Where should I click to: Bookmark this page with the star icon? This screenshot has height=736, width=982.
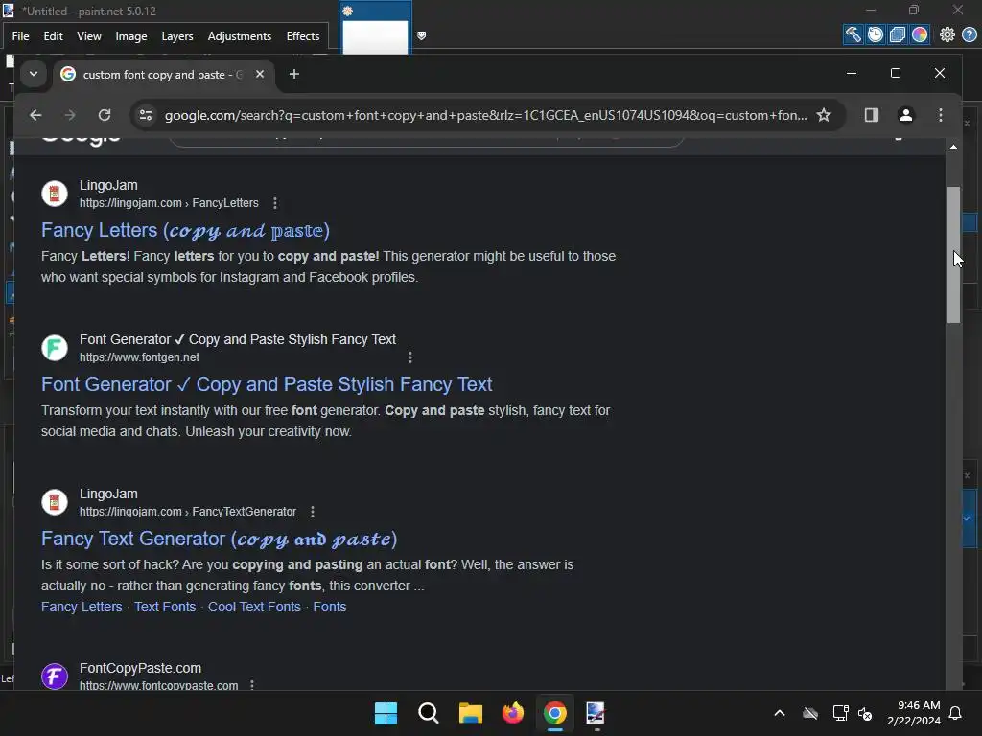[x=824, y=115]
